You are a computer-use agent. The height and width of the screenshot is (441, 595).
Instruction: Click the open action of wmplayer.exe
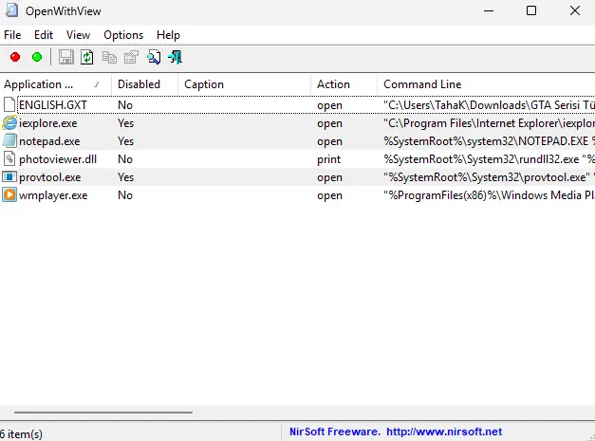[329, 195]
